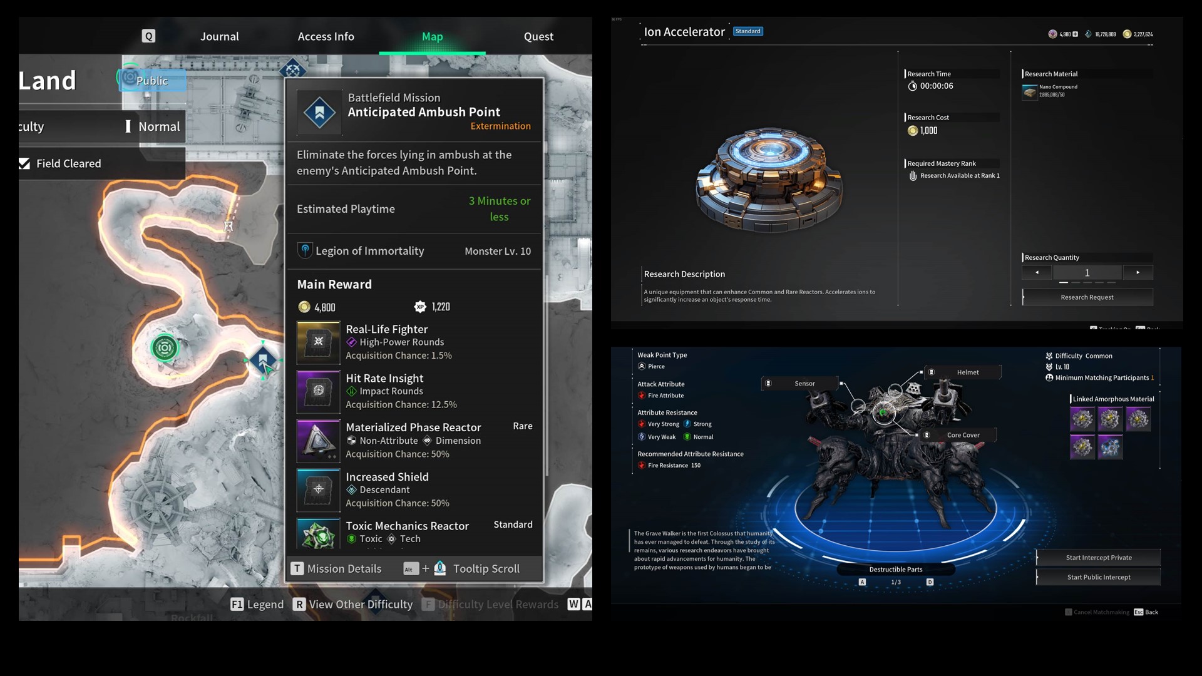
Task: Switch to the Journal tab
Action: pyautogui.click(x=218, y=36)
